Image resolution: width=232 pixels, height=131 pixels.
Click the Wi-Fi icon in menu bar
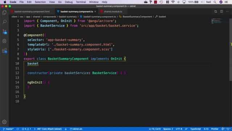click(x=173, y=2)
